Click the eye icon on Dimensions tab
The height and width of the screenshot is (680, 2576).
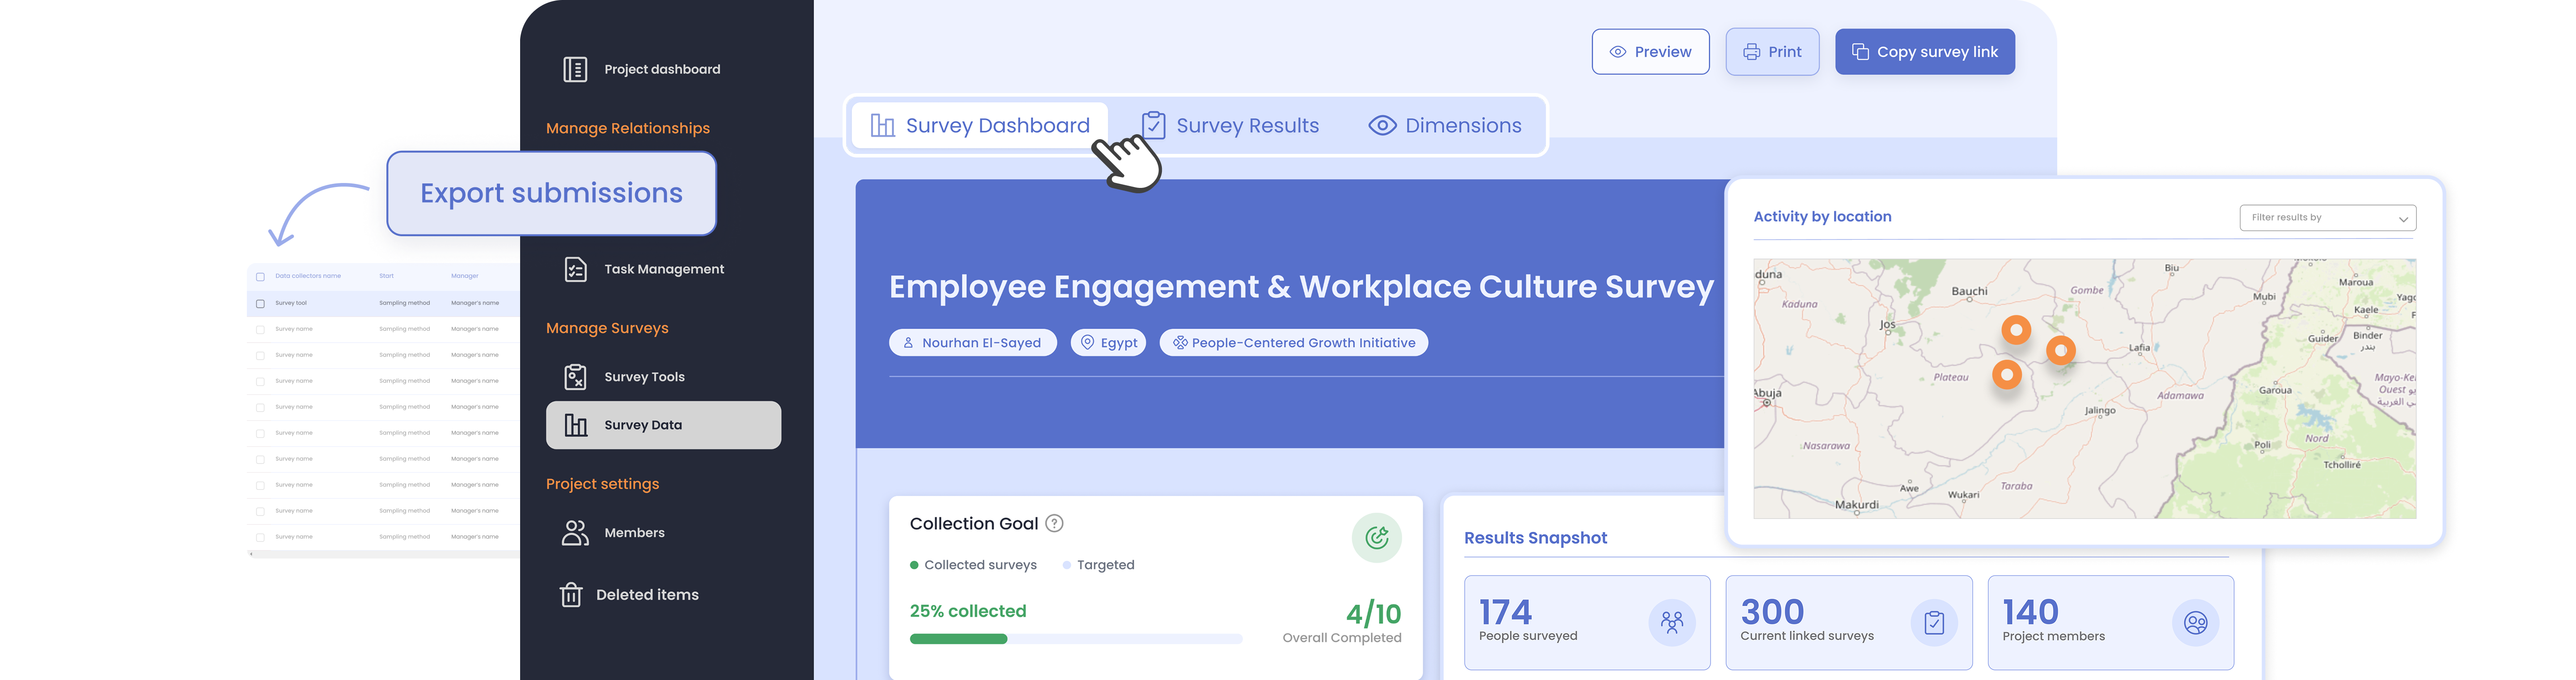(1382, 125)
